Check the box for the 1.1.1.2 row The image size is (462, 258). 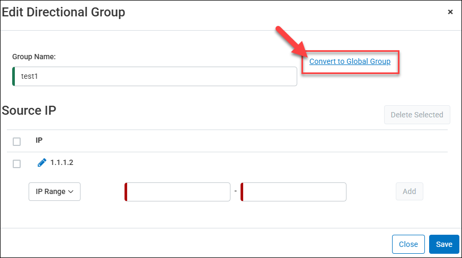click(16, 164)
